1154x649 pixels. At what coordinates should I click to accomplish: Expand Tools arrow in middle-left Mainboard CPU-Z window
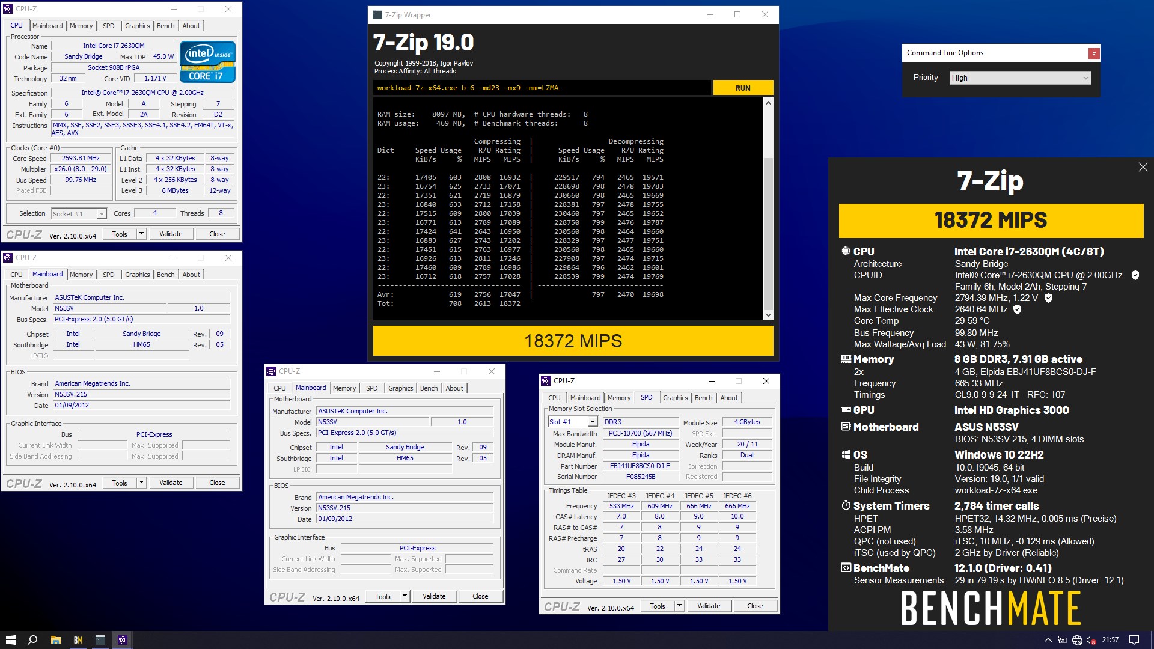tap(141, 483)
